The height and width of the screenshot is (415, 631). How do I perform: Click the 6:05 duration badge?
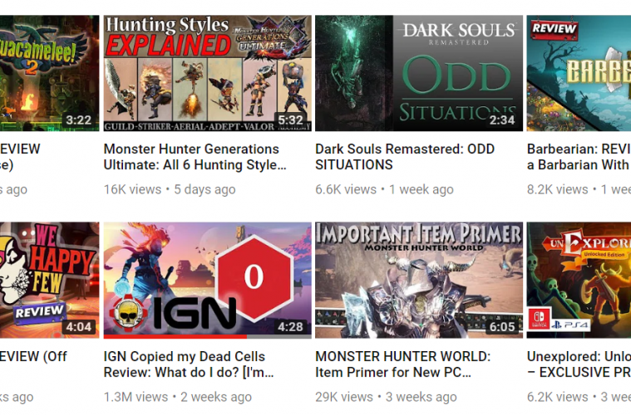click(502, 327)
